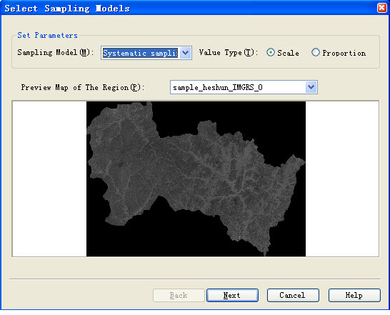
Task: Click the Sampling Model (M) label
Action: (x=55, y=53)
